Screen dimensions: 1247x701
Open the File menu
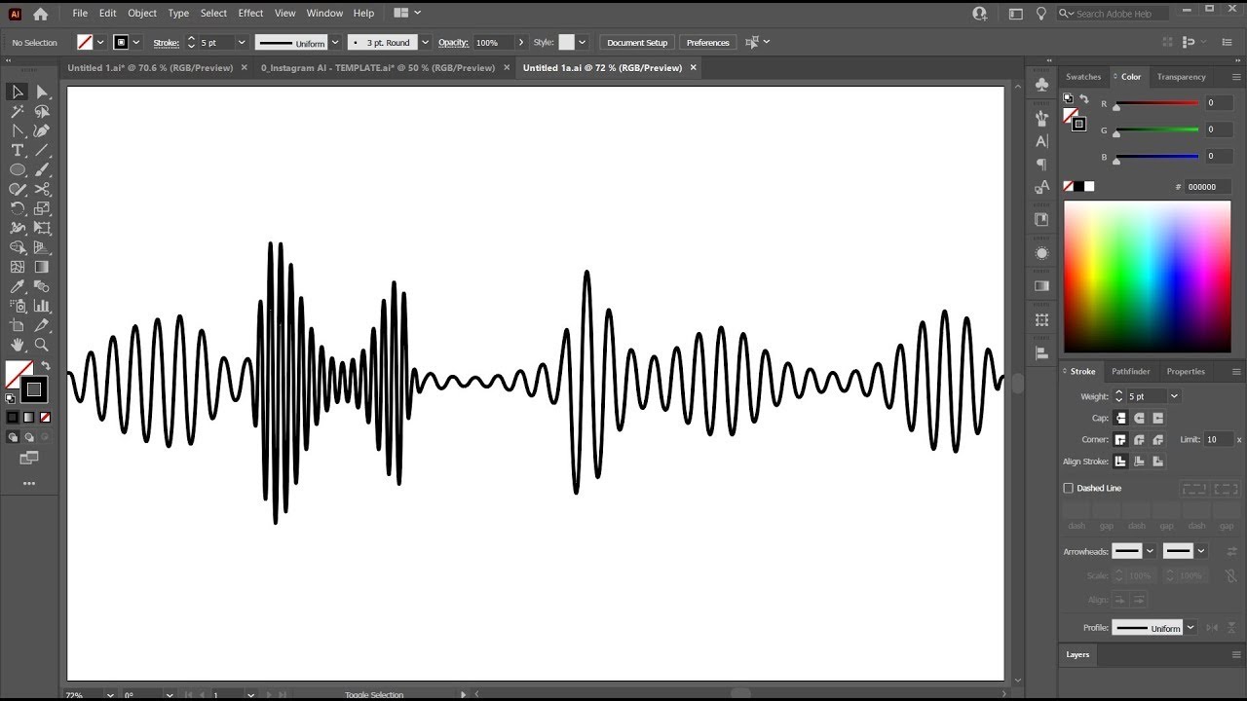(80, 14)
